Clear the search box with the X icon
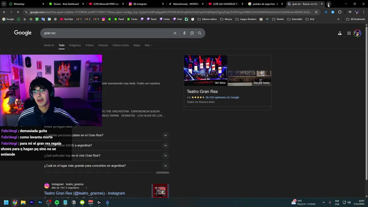368x207 pixels. pyautogui.click(x=175, y=33)
